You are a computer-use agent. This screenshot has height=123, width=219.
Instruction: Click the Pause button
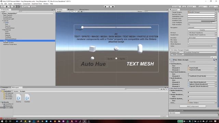109,7
